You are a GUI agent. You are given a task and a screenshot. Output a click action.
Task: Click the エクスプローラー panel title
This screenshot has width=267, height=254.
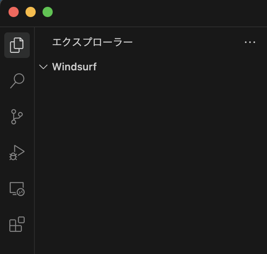tap(92, 42)
